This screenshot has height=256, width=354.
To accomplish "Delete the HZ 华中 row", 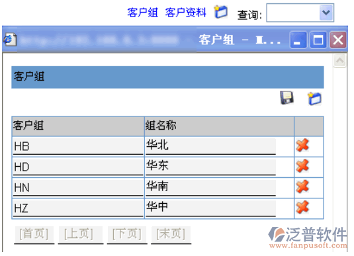I will click(302, 207).
